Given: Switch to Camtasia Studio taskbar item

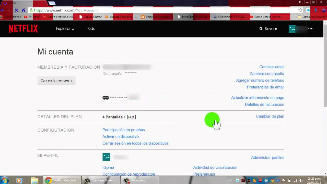Looking at the screenshot, I should 101,180.
